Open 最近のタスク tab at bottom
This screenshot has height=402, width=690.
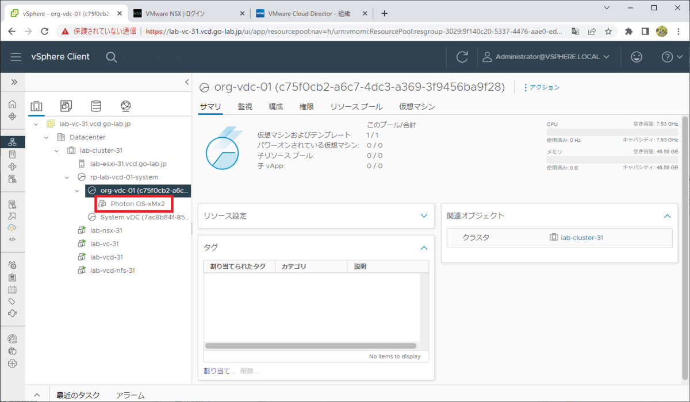point(78,395)
